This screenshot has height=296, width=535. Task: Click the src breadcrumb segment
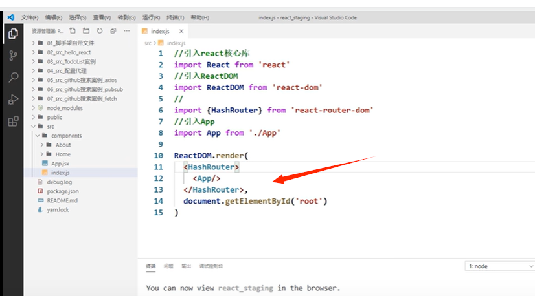coord(148,43)
